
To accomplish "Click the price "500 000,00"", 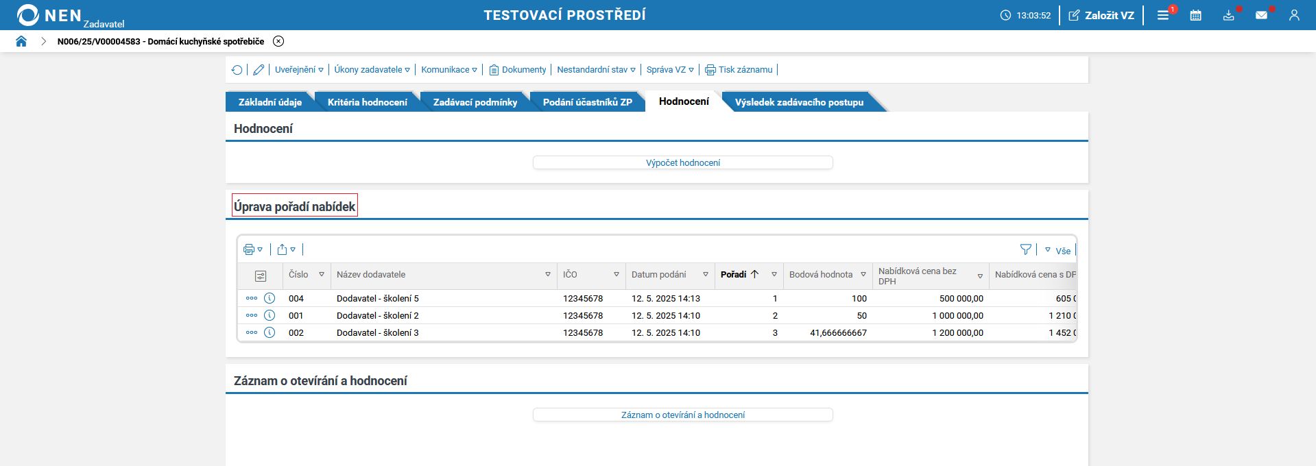I will coord(961,298).
